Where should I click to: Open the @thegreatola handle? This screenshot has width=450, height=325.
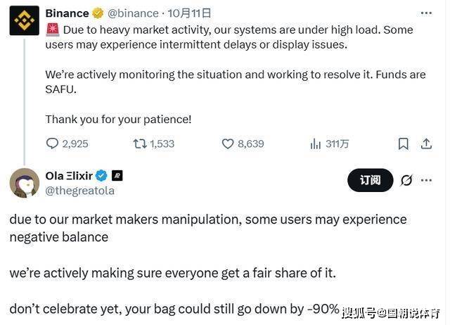click(79, 190)
